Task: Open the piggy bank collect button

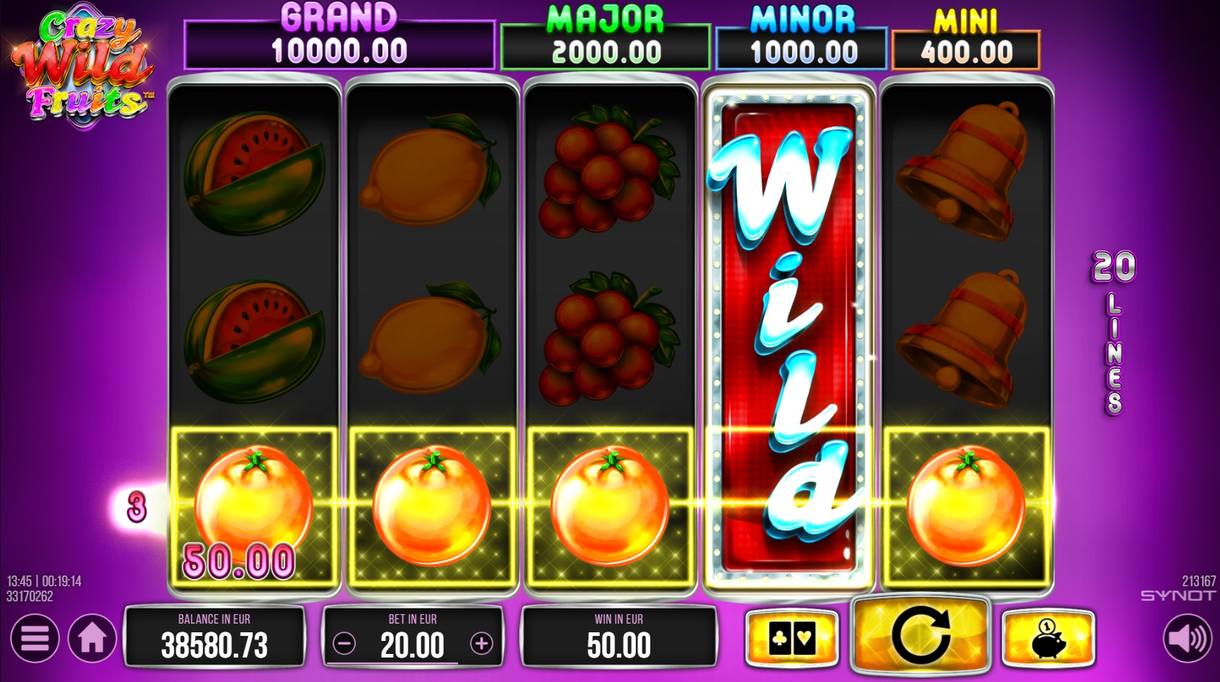Action: click(x=1048, y=638)
